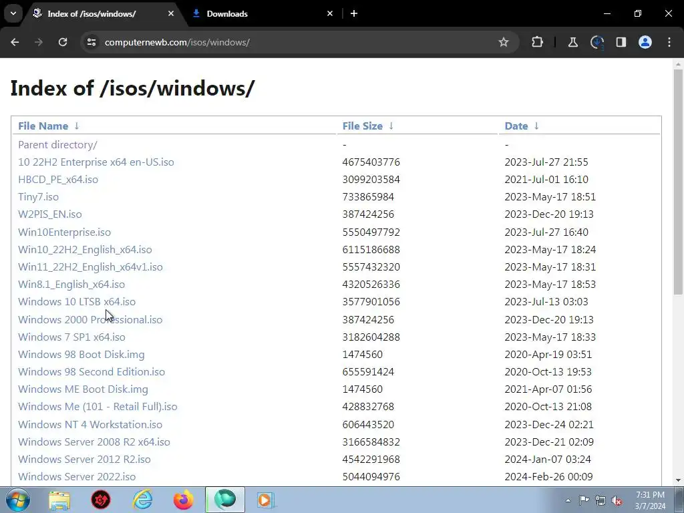Screen dimensions: 684x513
Task: Open site information icon in address bar
Action: (92, 42)
